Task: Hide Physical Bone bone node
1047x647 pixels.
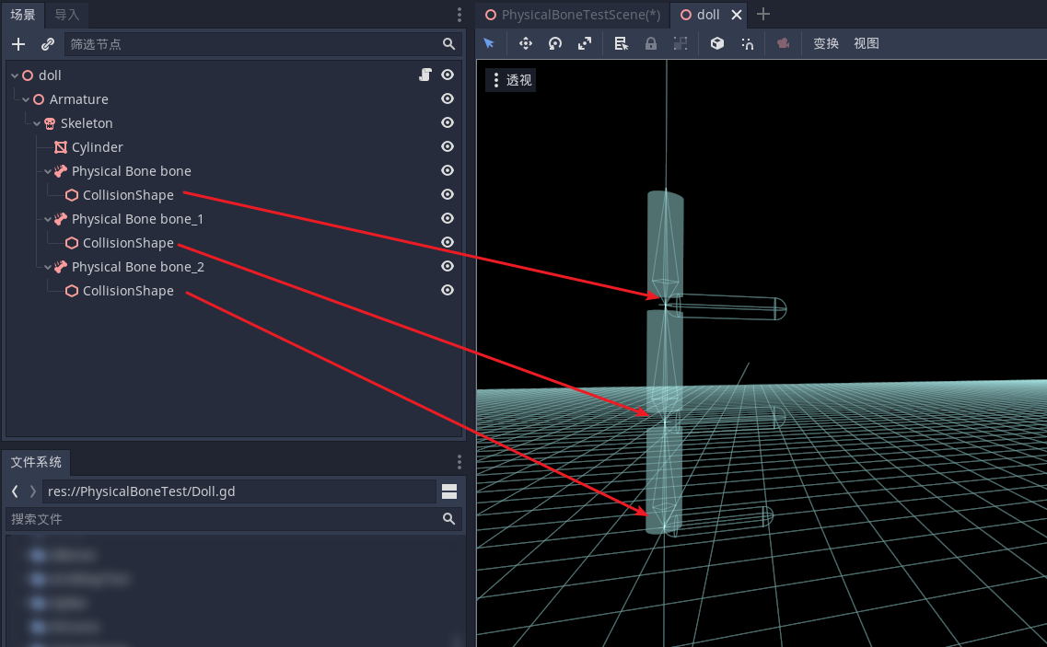Action: click(x=448, y=171)
